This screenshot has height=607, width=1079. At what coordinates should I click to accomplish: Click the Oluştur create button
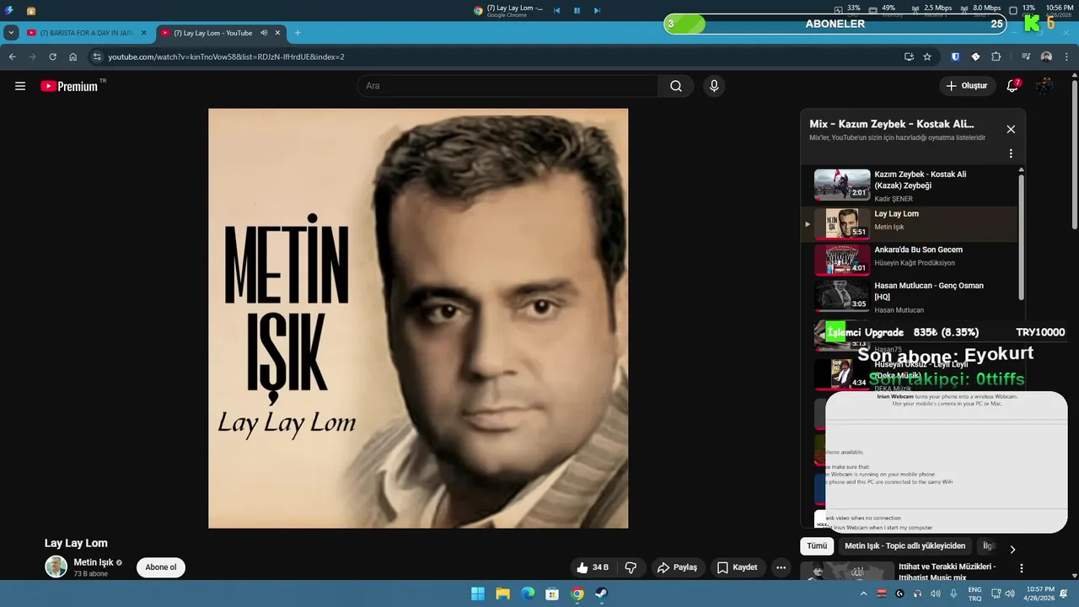967,86
